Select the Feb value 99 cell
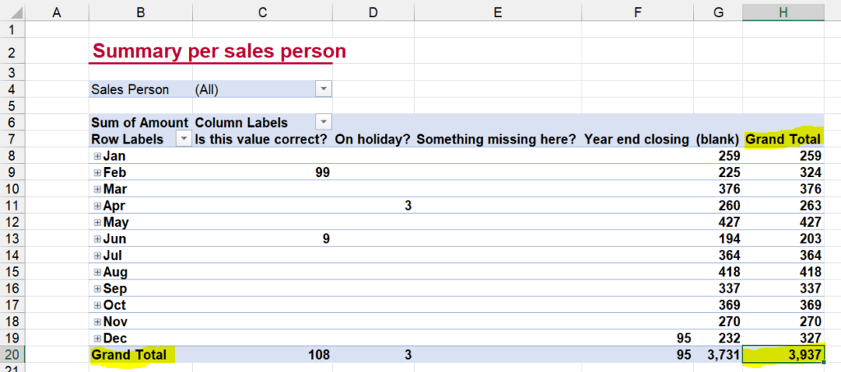841x372 pixels. 262,172
